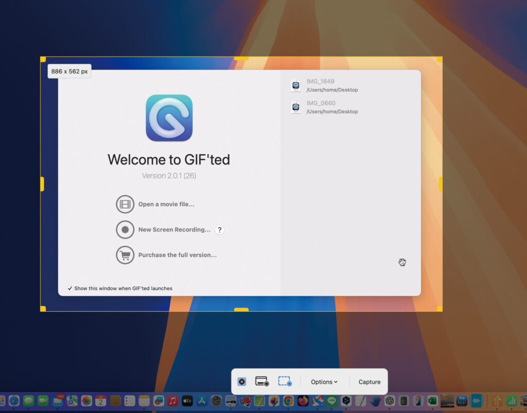This screenshot has height=413, width=527.
Task: Launch FaceTime from the Dock
Action: click(43, 401)
